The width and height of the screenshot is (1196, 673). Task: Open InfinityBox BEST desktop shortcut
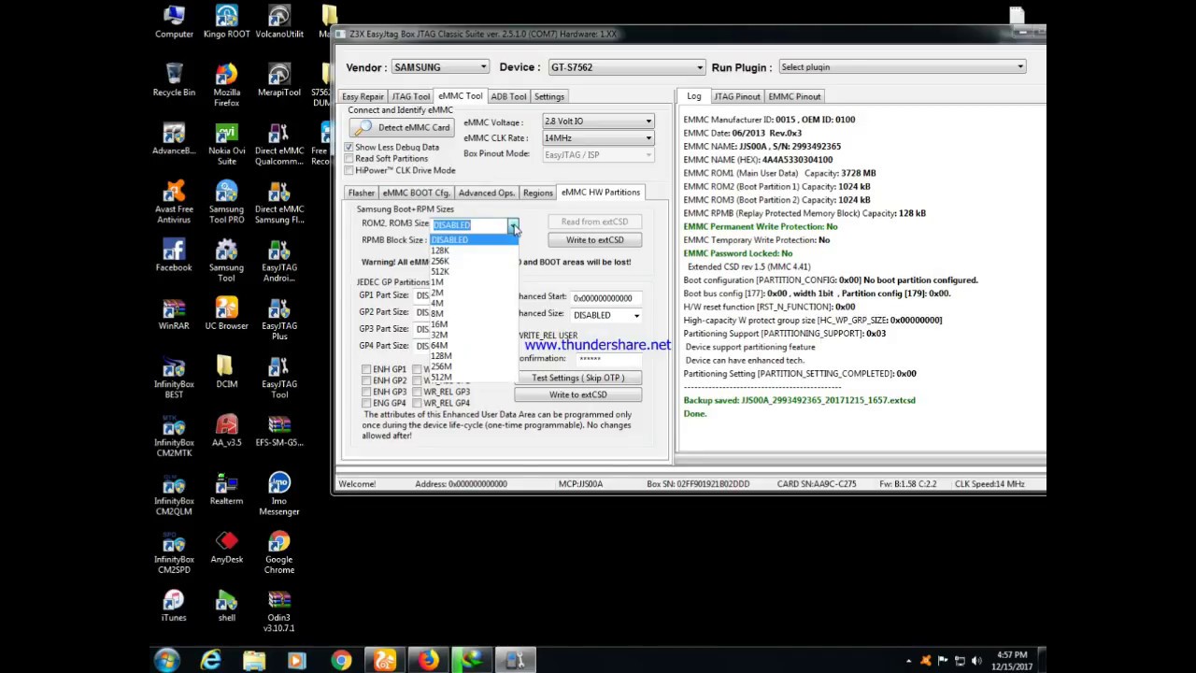tap(174, 378)
